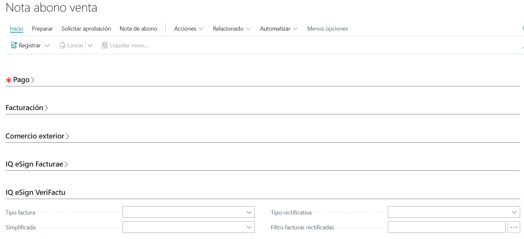524x239 pixels.
Task: Open the Tipo factura dropdown
Action: click(188, 212)
